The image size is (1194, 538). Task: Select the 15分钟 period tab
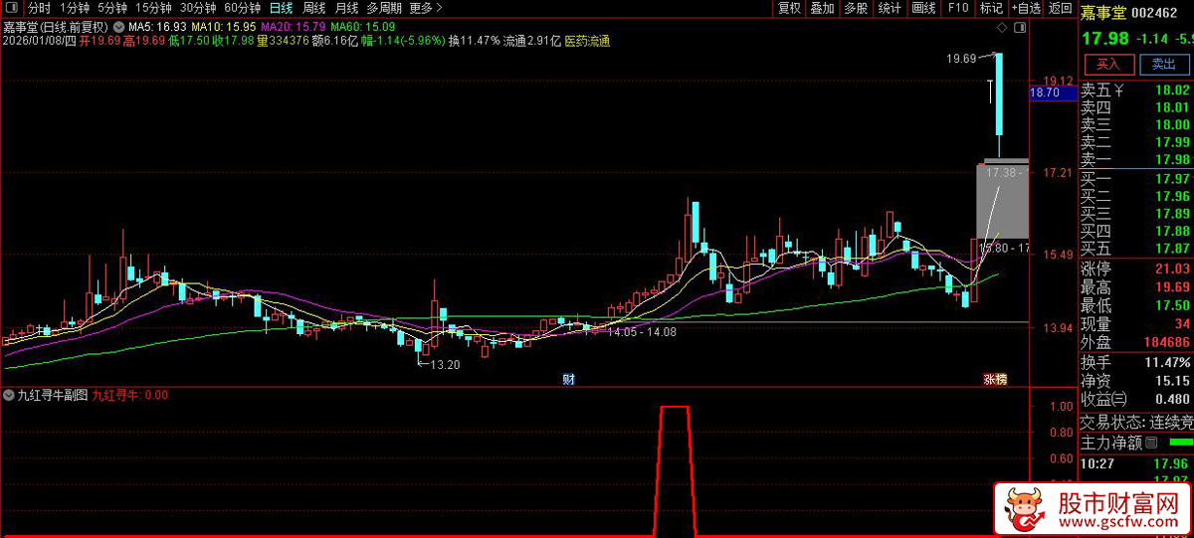(x=153, y=8)
